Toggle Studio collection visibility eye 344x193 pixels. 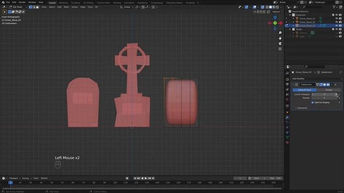pos(336,29)
